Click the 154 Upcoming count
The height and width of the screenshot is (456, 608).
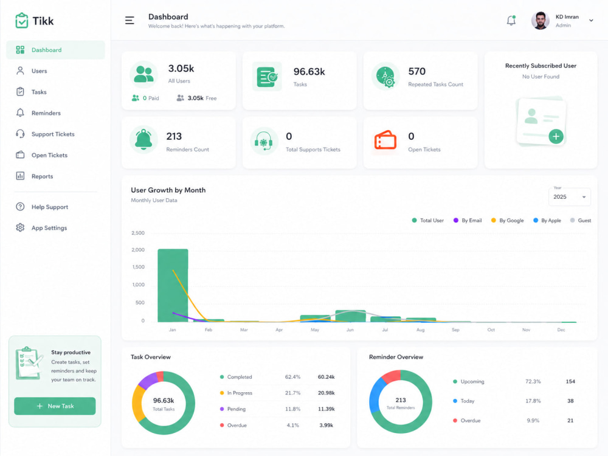570,382
